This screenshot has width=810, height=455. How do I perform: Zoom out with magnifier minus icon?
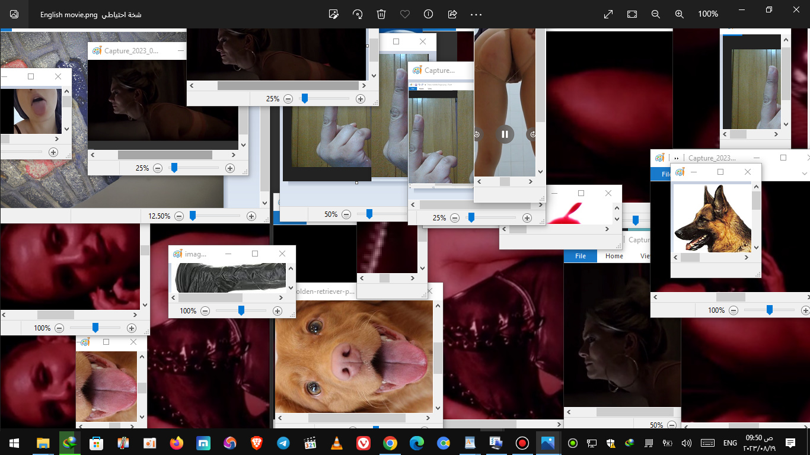(655, 14)
